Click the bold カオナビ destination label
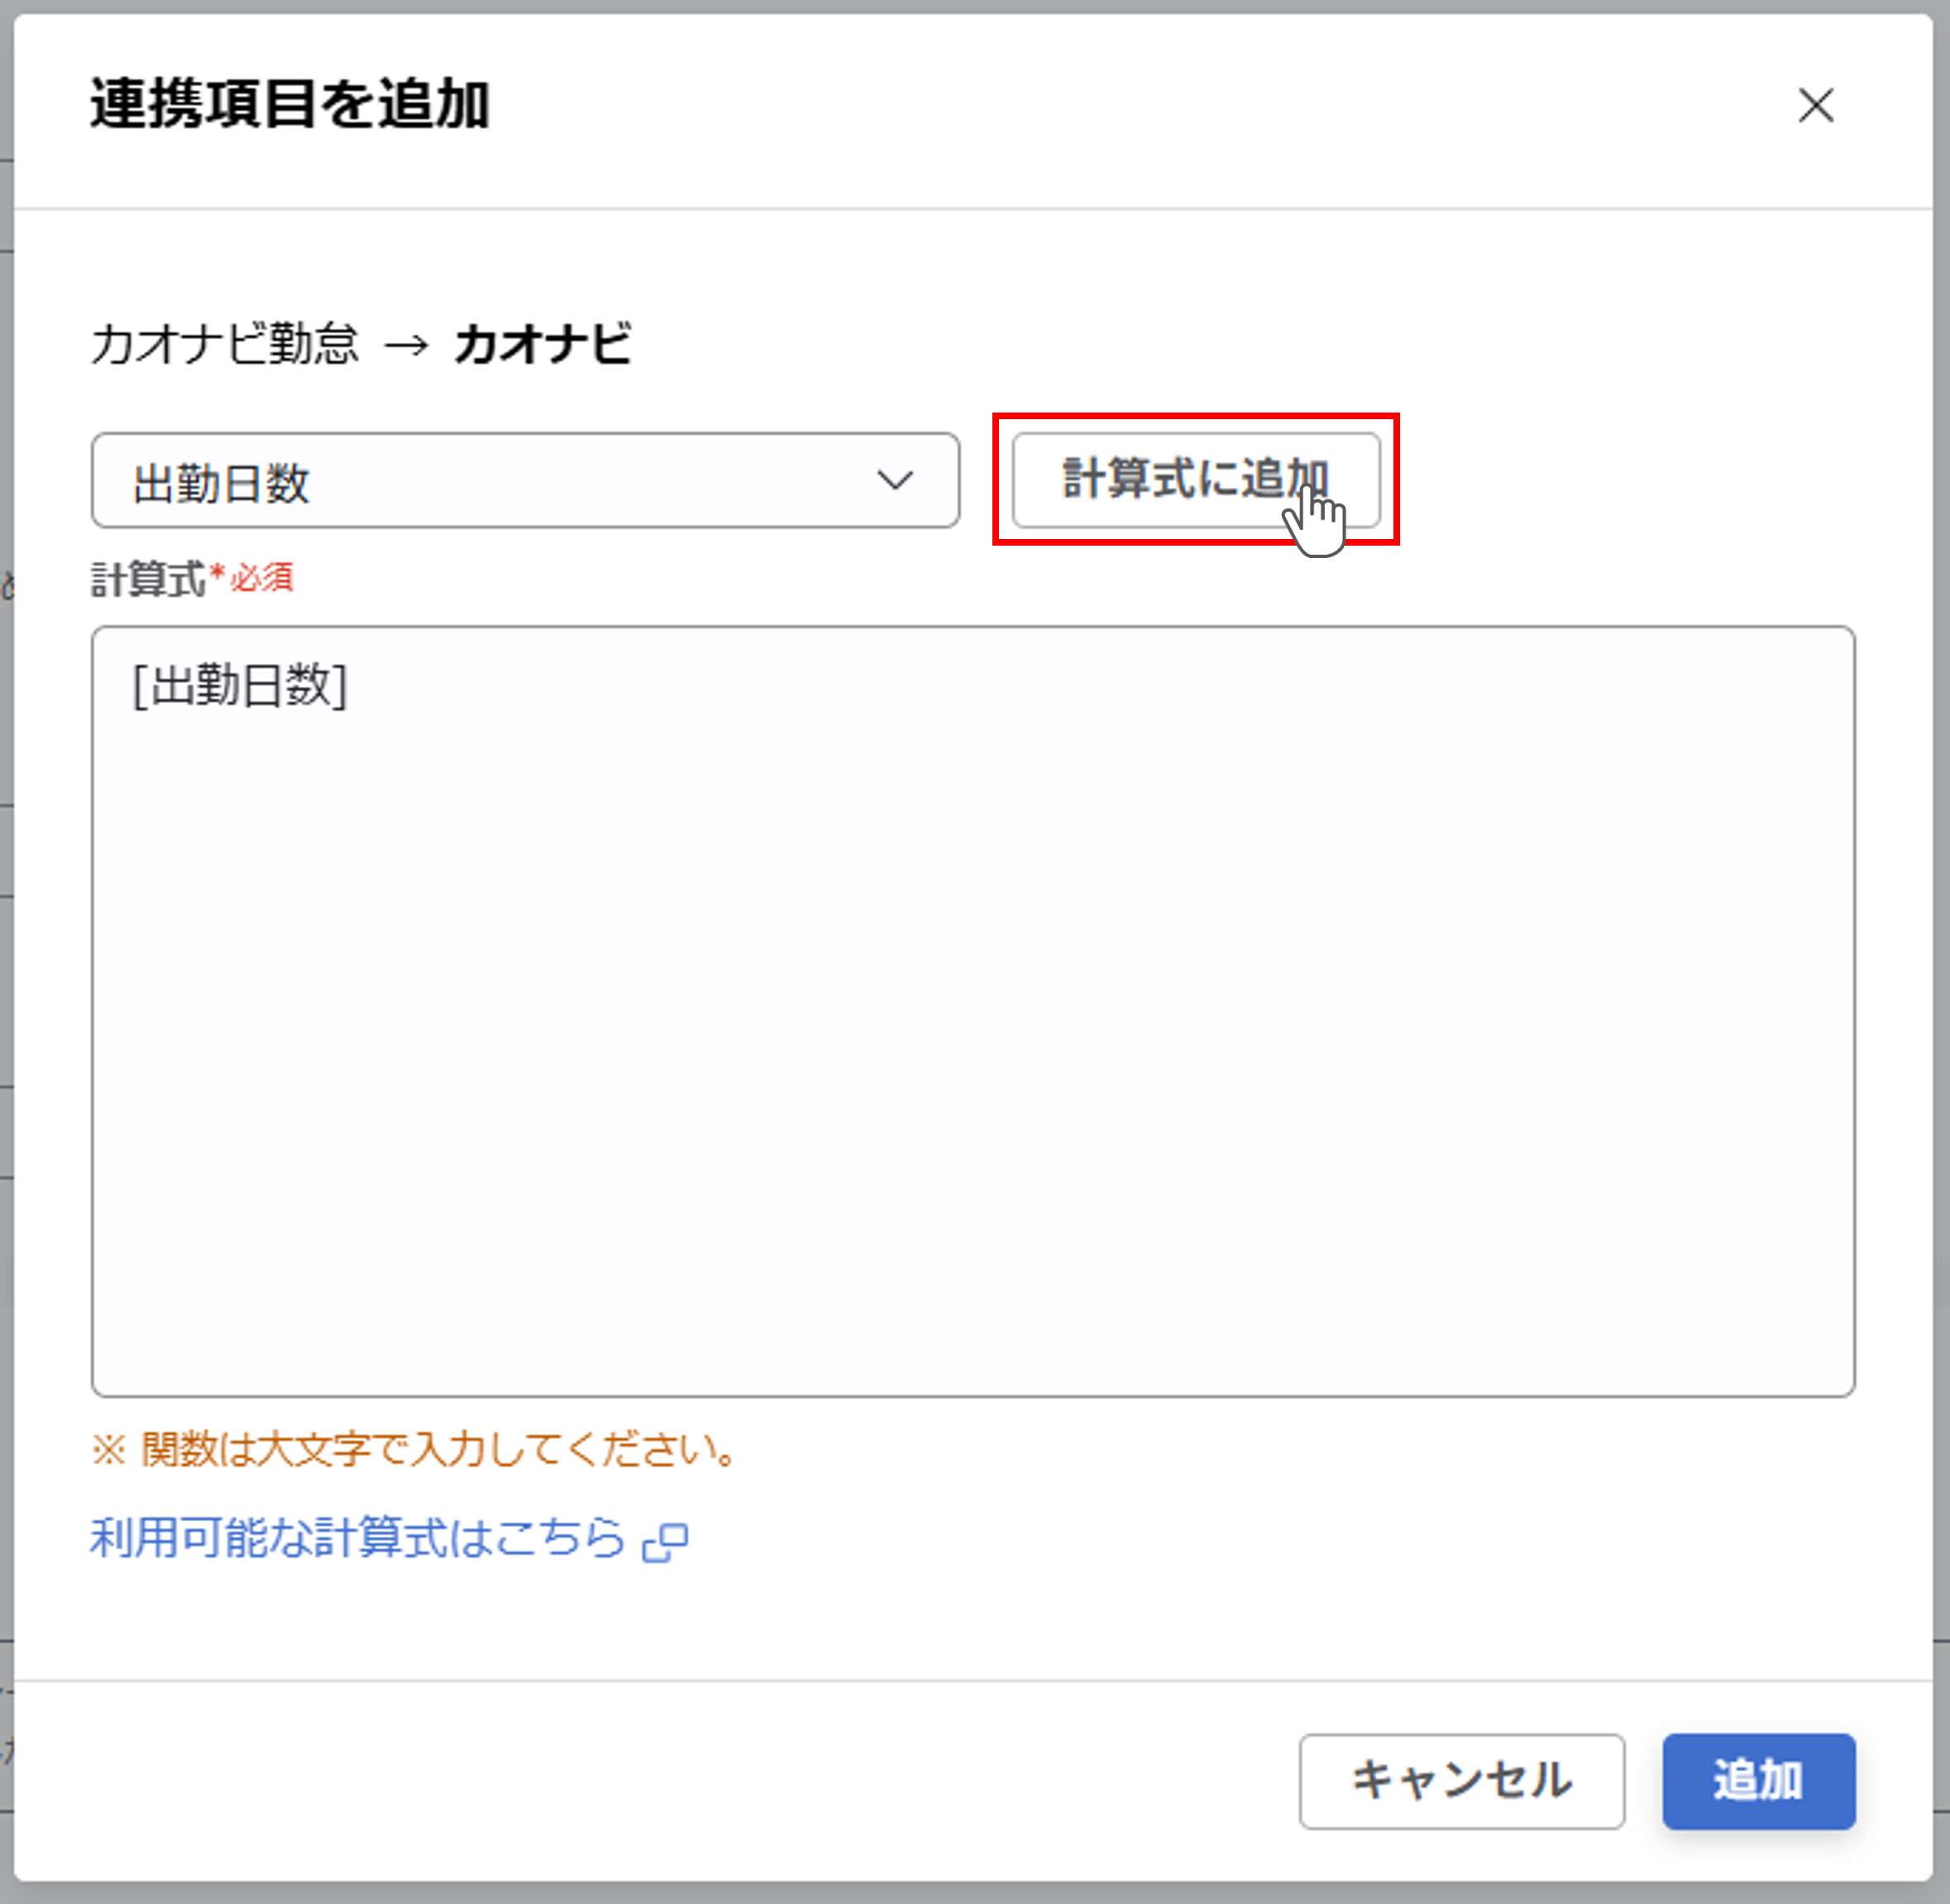The image size is (1950, 1904). pyautogui.click(x=542, y=345)
